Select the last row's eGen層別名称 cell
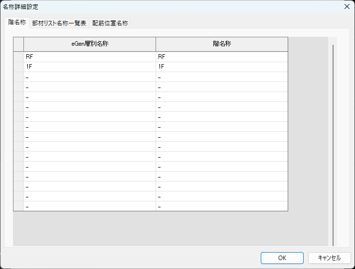This screenshot has width=355, height=269. (x=90, y=206)
